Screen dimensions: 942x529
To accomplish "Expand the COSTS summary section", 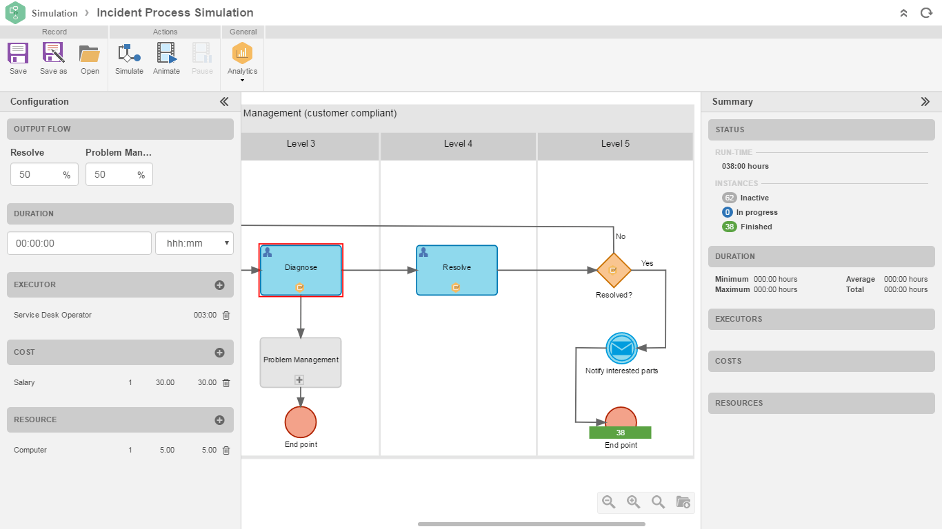I will [821, 362].
